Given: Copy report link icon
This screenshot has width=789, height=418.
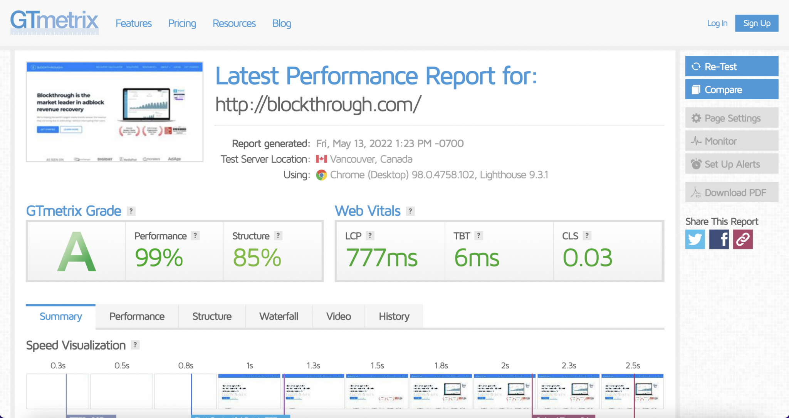Looking at the screenshot, I should (742, 239).
